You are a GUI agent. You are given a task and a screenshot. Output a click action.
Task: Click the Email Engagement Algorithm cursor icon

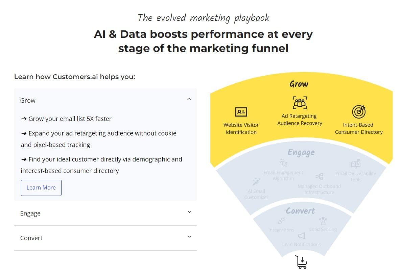[283, 163]
